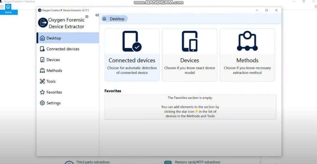Viewport: 317px width, 164px height.
Task: Click Memory cards/MTP extractions in Detective window
Action: (x=197, y=162)
